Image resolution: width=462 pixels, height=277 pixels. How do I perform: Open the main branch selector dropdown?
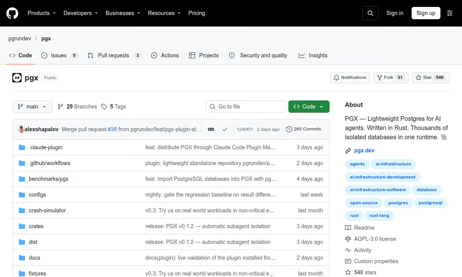[32, 107]
